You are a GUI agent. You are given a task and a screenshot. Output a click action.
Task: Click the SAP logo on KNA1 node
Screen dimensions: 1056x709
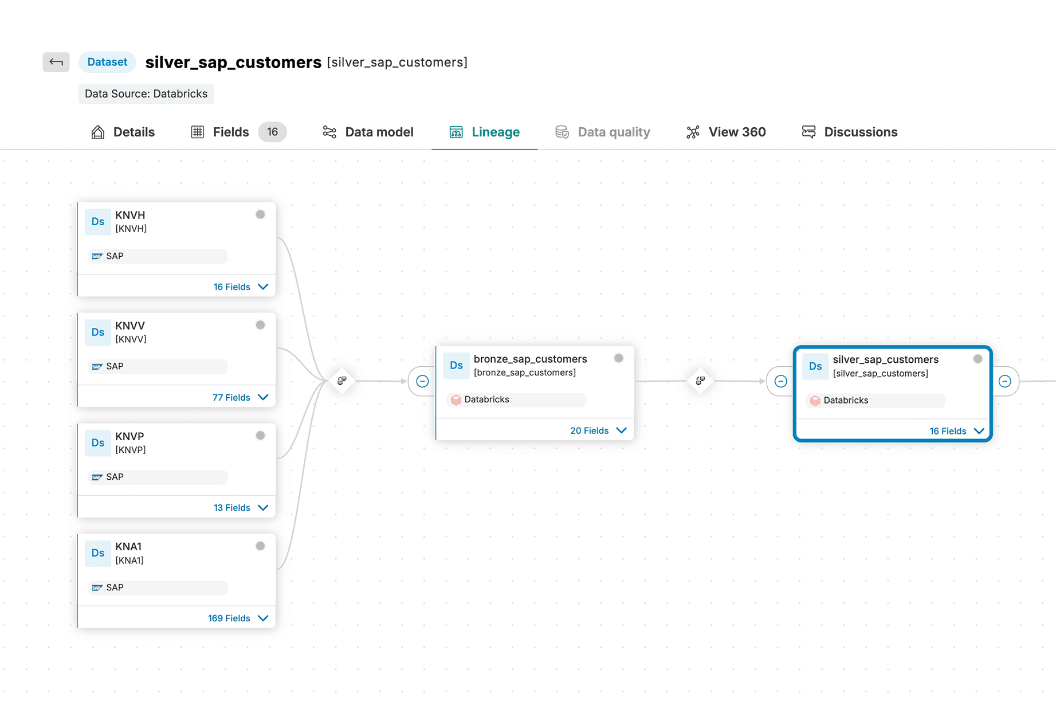pos(97,587)
